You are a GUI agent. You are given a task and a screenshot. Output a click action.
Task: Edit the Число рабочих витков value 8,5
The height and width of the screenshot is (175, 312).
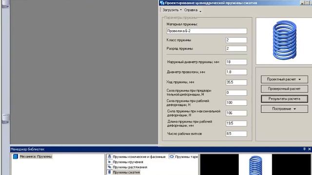[236, 134]
